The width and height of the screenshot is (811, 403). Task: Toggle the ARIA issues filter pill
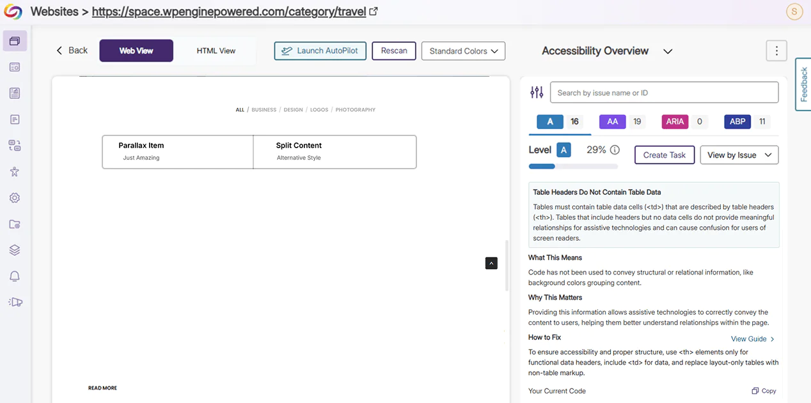point(675,121)
